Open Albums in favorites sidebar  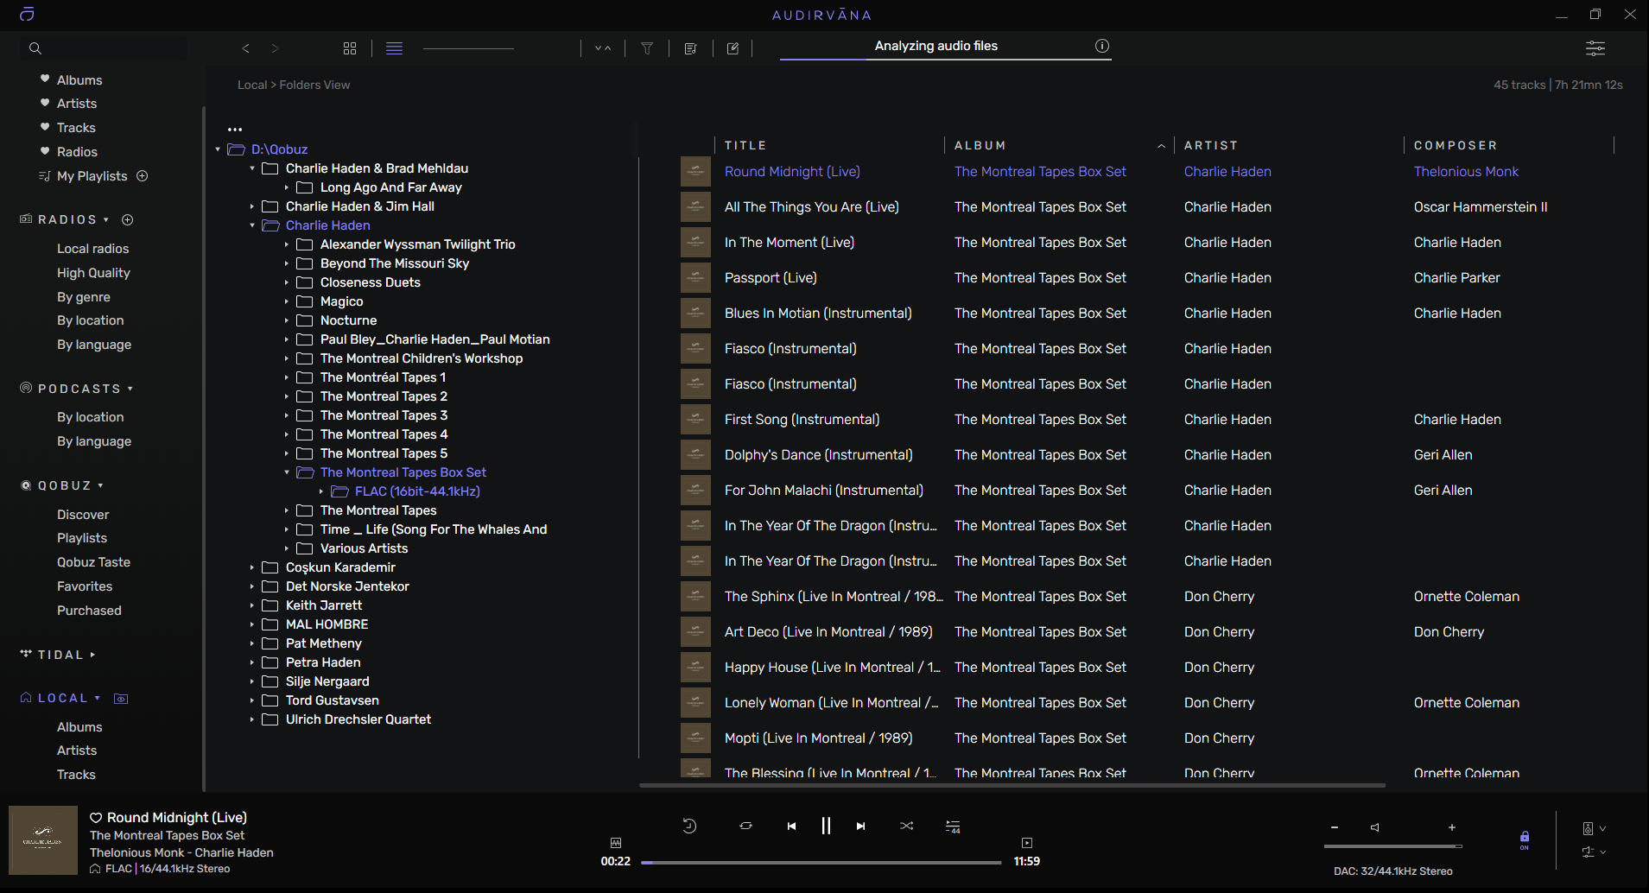tap(79, 79)
